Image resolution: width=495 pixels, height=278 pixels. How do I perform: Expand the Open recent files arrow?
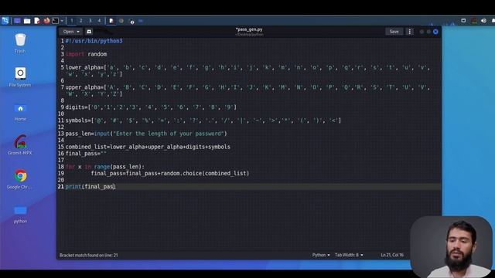click(x=78, y=32)
